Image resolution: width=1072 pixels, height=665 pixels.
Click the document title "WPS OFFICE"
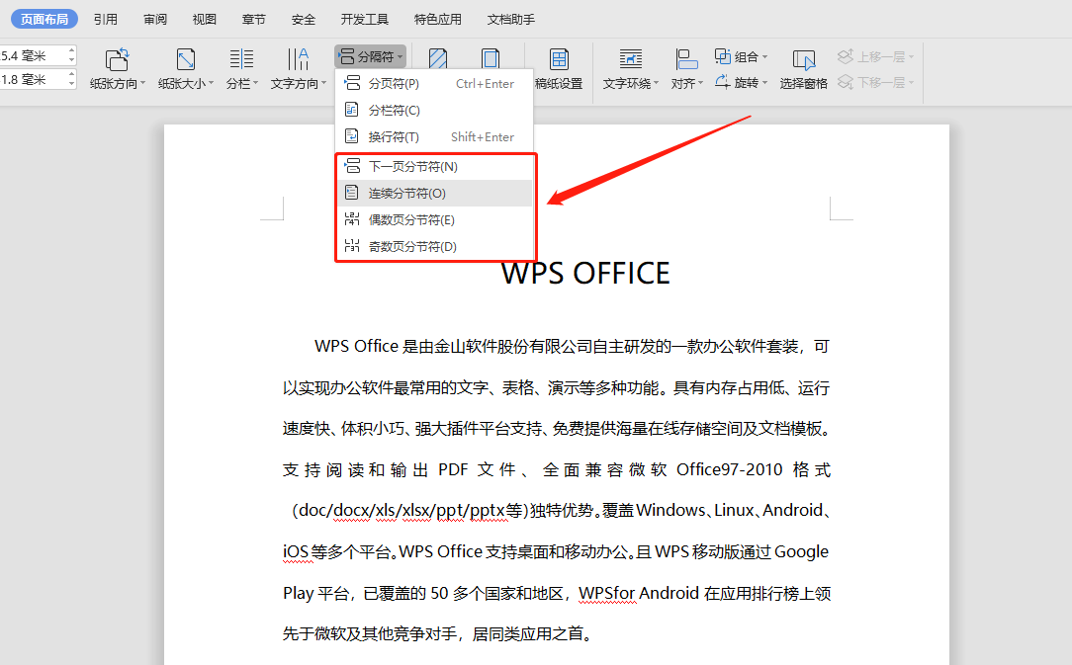585,273
